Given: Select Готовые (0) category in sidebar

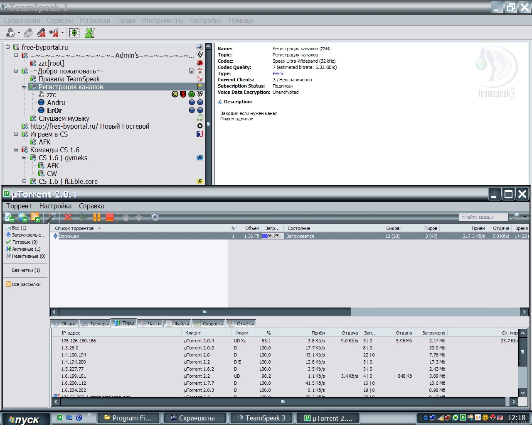Looking at the screenshot, I should pyautogui.click(x=22, y=242).
